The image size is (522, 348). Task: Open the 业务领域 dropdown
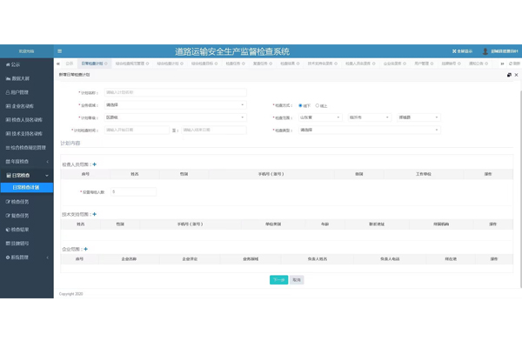click(x=174, y=104)
